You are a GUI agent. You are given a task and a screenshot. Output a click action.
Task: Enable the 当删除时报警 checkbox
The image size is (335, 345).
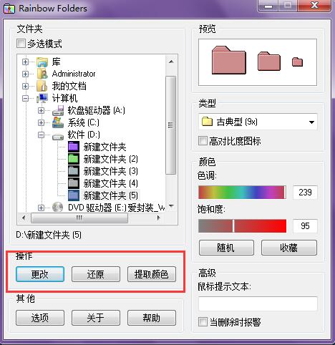[x=203, y=322]
